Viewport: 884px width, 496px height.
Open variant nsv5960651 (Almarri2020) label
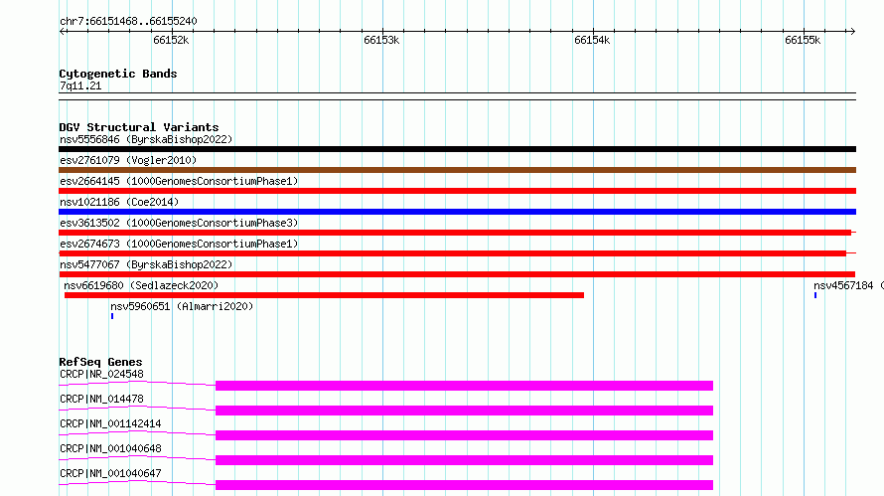tap(182, 306)
